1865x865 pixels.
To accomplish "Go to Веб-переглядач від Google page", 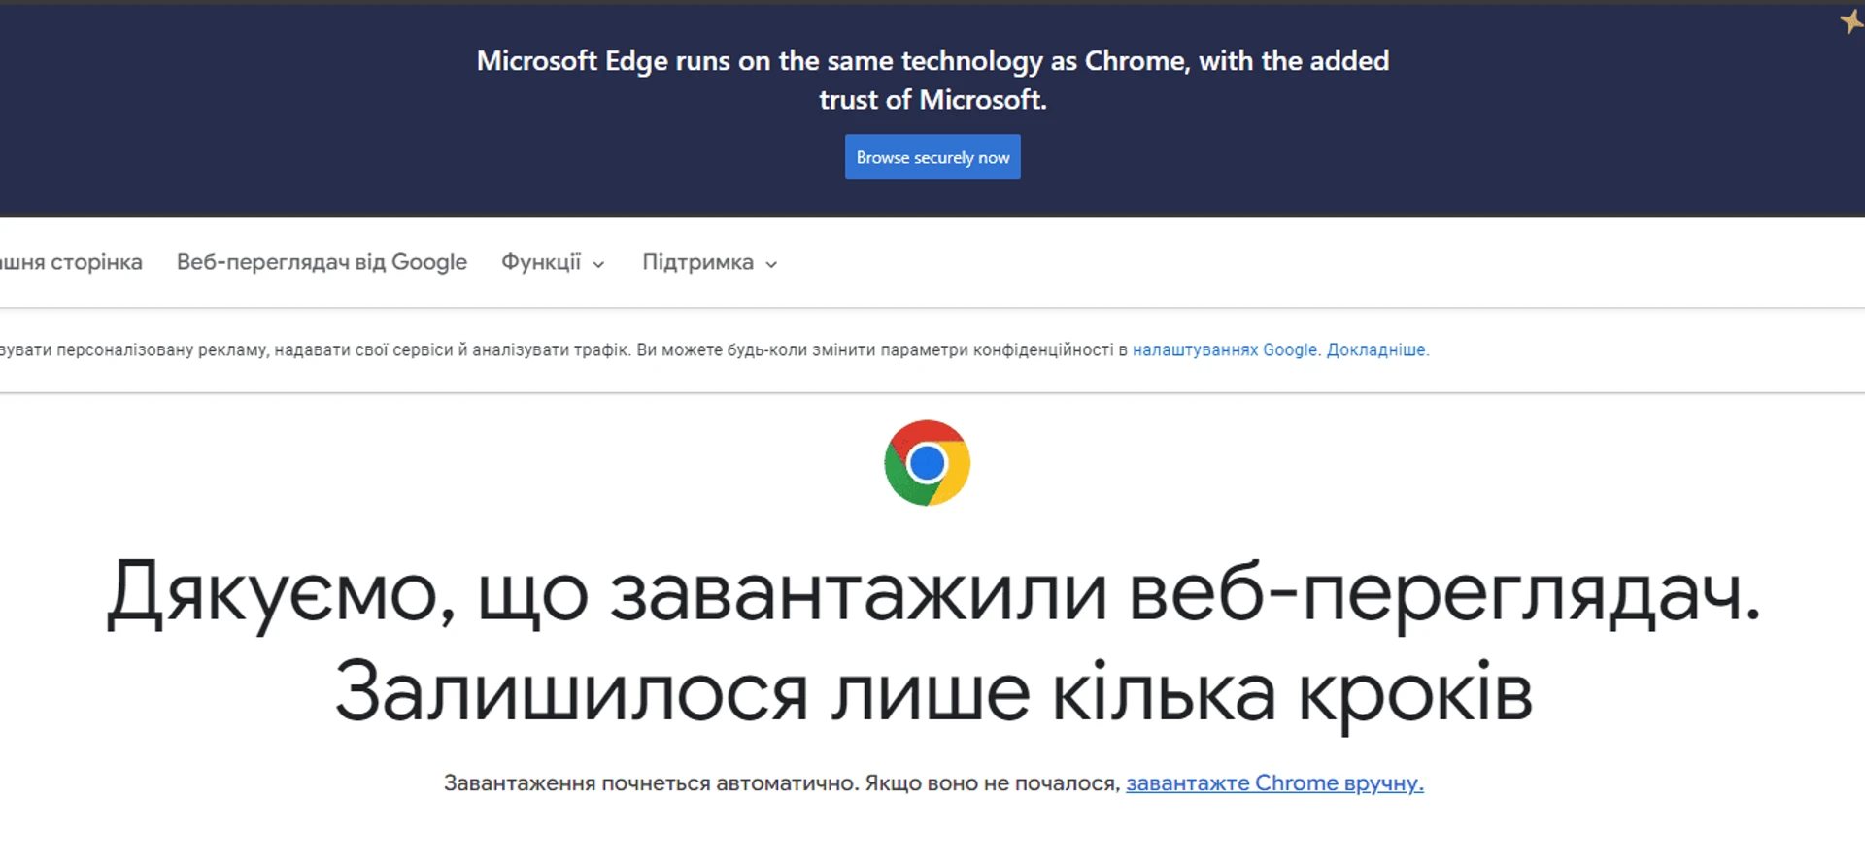I will [x=322, y=262].
